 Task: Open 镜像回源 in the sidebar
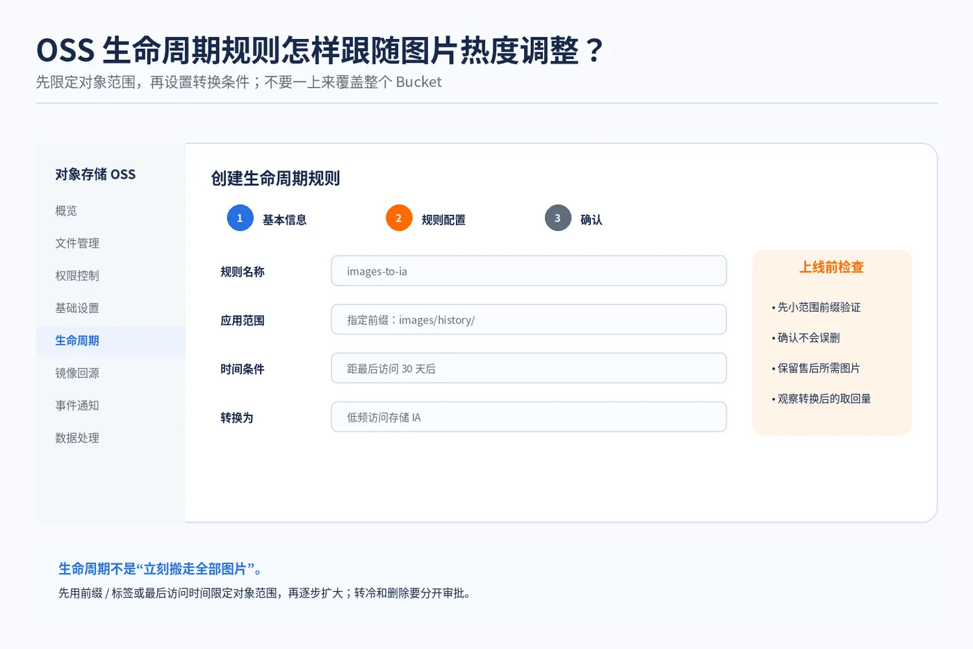[77, 373]
